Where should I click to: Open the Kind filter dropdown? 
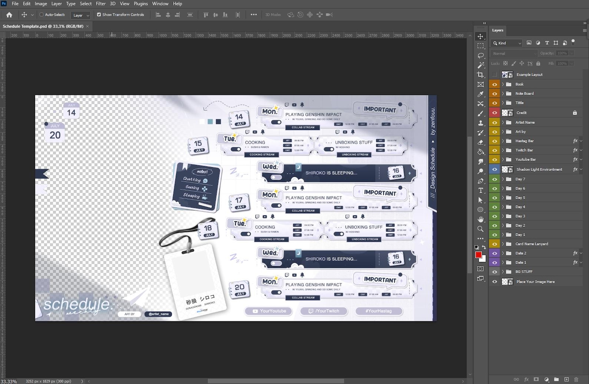[x=507, y=43]
